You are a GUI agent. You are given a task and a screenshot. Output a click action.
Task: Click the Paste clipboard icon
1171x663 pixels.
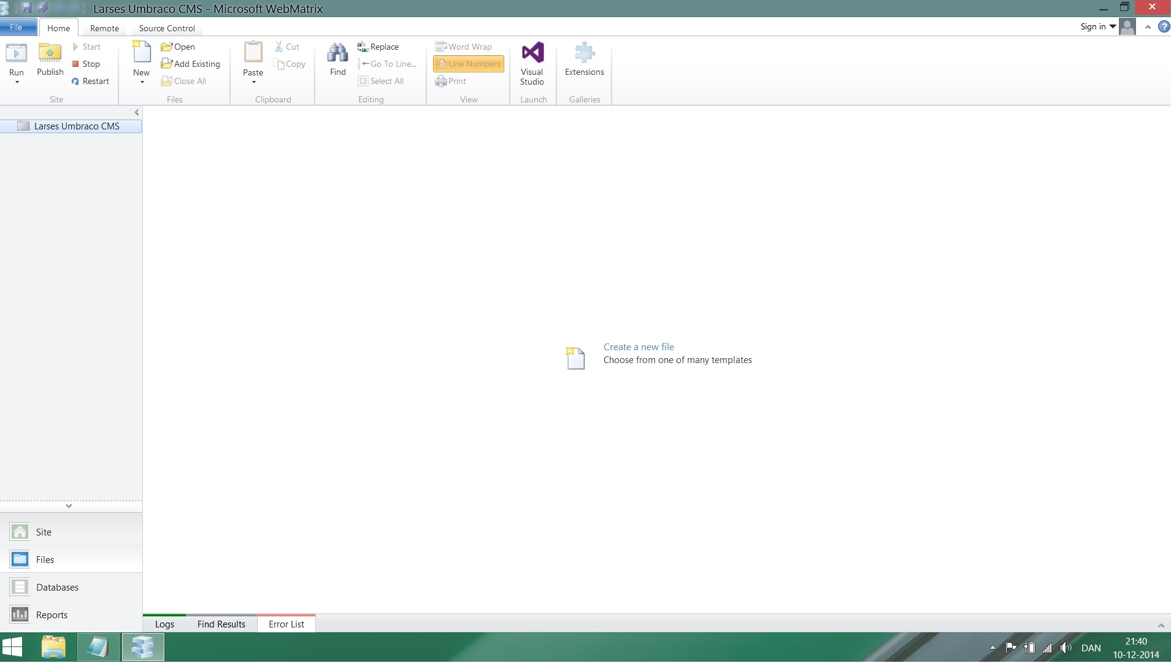point(253,52)
